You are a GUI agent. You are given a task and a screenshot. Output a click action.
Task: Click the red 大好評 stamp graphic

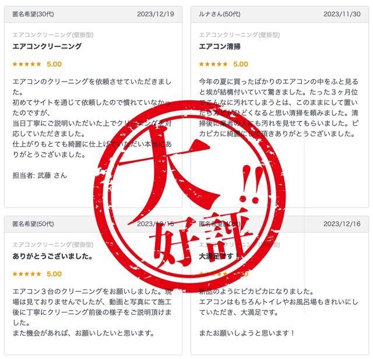[x=189, y=196]
